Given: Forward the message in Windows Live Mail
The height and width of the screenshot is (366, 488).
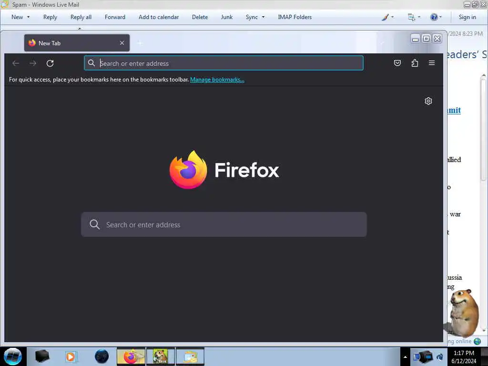Looking at the screenshot, I should [x=115, y=17].
